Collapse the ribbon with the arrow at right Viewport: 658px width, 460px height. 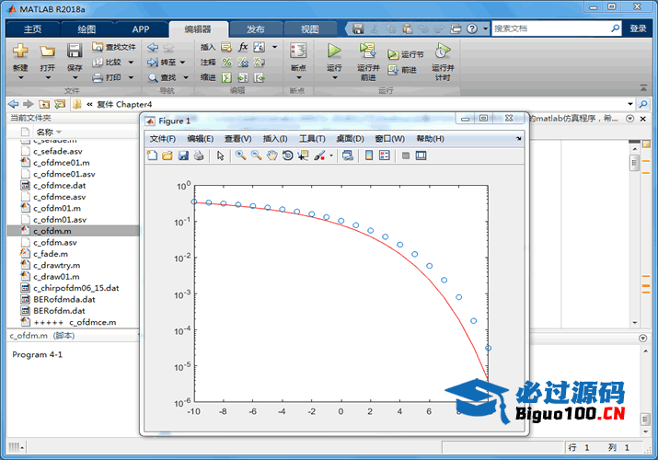pos(643,88)
